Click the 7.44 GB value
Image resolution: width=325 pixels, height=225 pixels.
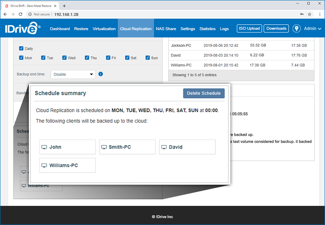(298, 65)
